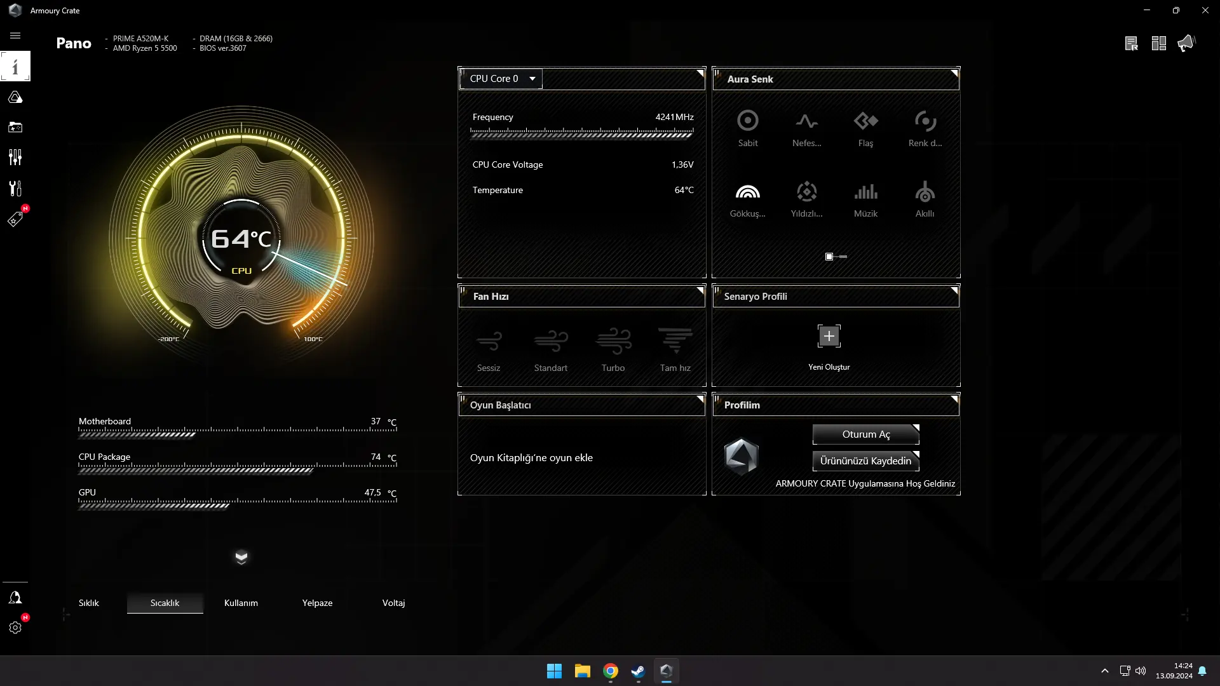
Task: Select the Gökkuşağı rainbow Aura effect
Action: click(747, 199)
